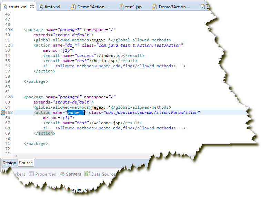Click the closing </package> tag on line 71
The width and height of the screenshot is (261, 197).
(x=36, y=144)
